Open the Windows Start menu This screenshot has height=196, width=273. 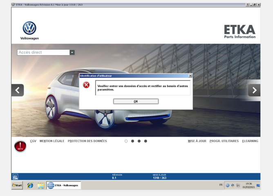(x=17, y=185)
